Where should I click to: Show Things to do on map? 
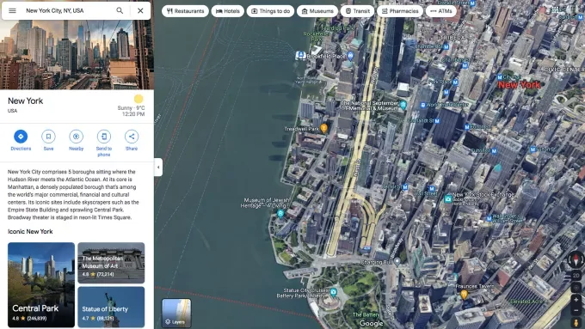click(x=270, y=11)
